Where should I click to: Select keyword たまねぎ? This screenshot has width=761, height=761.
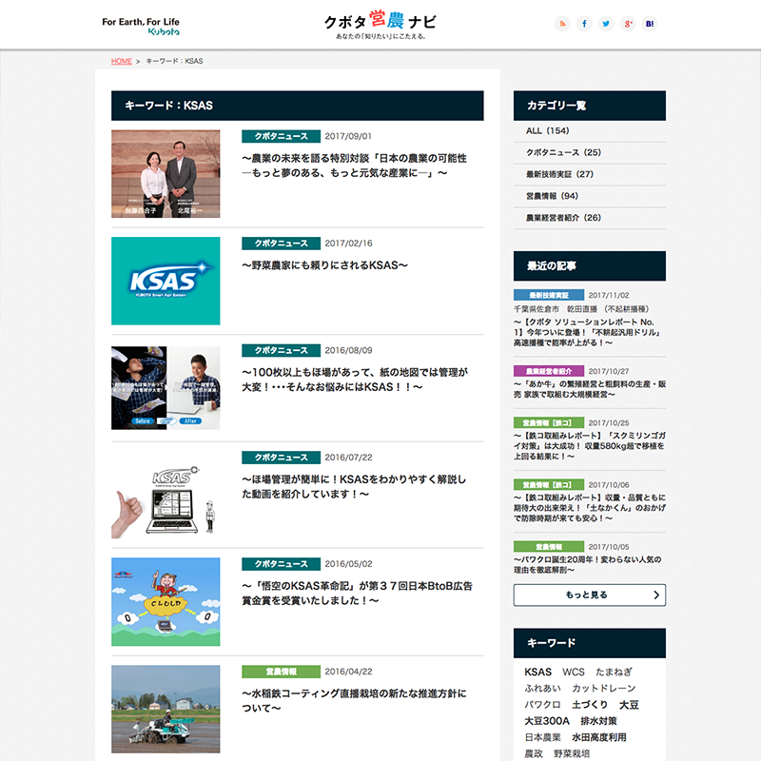(x=614, y=673)
